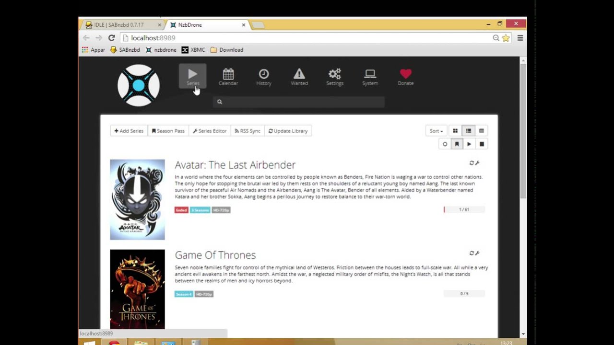This screenshot has width=614, height=345.
Task: Click the Chrome icon in the taskbar
Action: pyautogui.click(x=114, y=342)
